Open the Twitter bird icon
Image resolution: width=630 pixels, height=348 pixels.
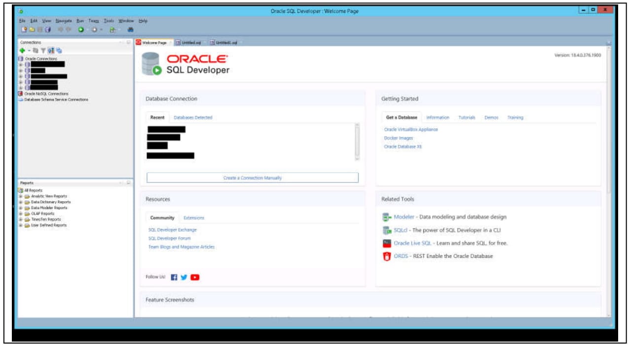(184, 277)
